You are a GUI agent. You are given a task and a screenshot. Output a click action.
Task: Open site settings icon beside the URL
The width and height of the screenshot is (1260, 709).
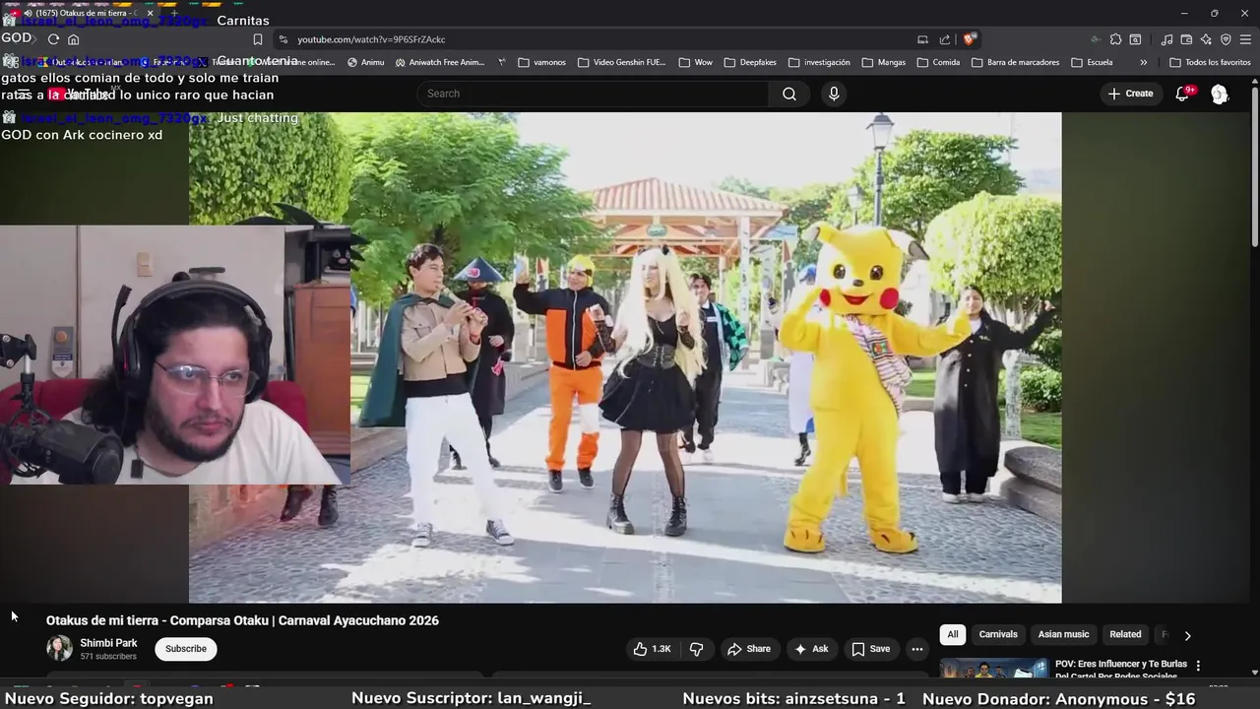tap(283, 39)
